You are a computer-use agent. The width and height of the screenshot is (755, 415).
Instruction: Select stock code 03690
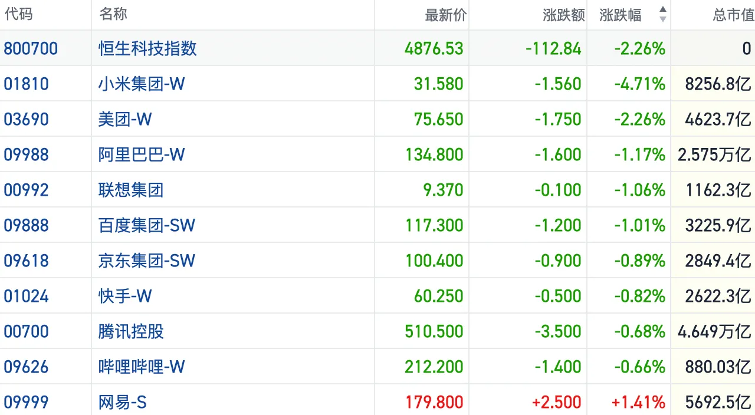coord(27,119)
